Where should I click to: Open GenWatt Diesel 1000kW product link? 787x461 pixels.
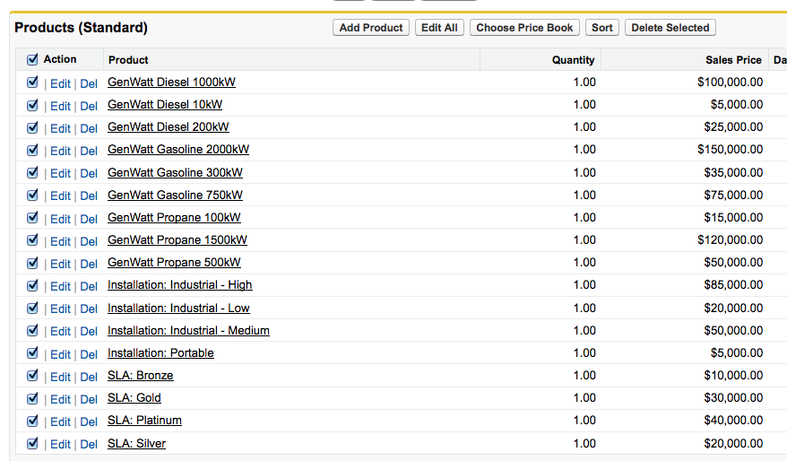tap(171, 83)
